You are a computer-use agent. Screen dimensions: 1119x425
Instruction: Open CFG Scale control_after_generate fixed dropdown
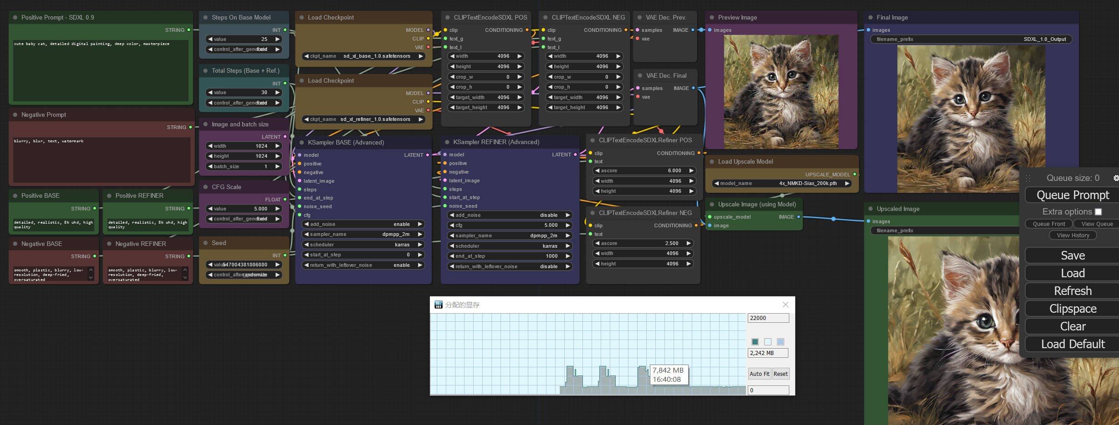click(x=244, y=219)
